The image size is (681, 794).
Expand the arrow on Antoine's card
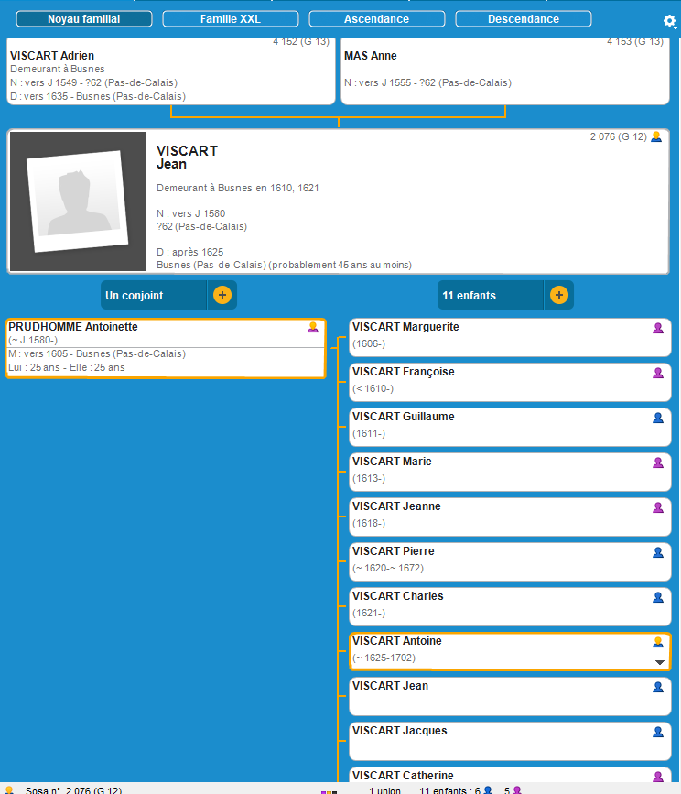658,662
